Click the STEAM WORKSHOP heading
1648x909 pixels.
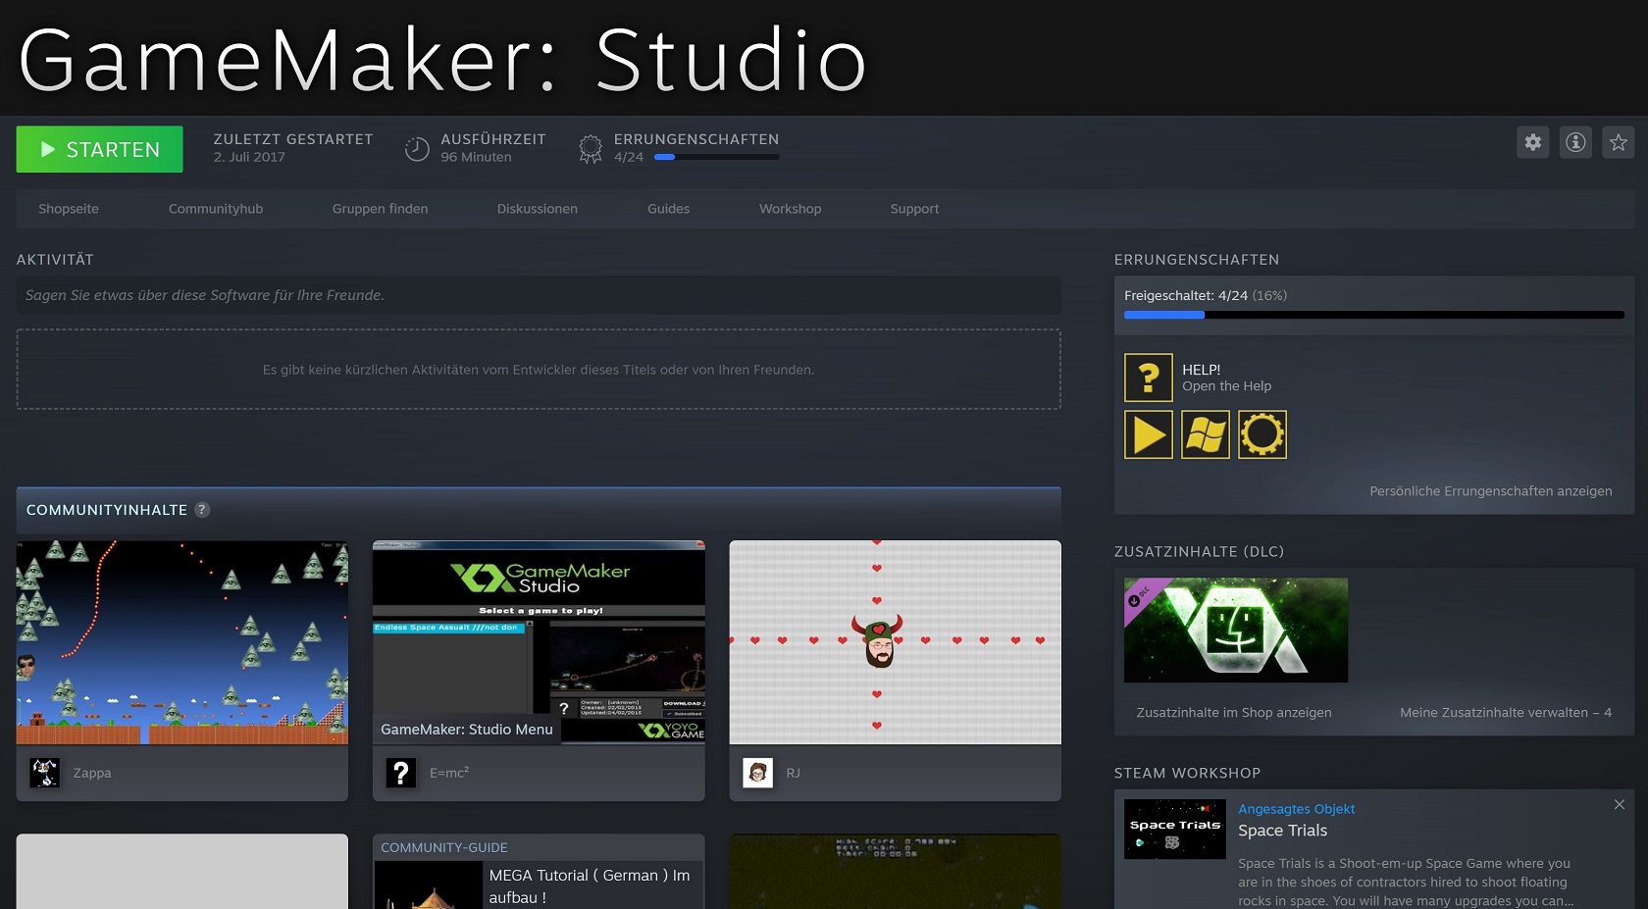tap(1187, 774)
